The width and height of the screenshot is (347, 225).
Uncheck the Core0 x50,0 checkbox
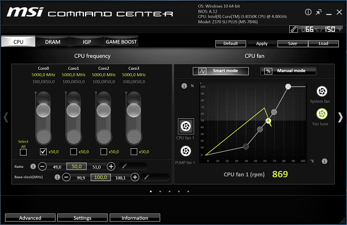(43, 152)
